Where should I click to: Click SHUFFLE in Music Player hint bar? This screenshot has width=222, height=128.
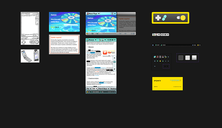99,34
